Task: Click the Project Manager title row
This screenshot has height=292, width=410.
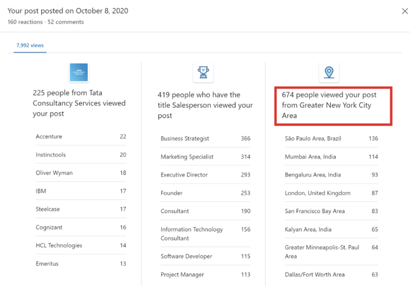Action: (x=205, y=274)
